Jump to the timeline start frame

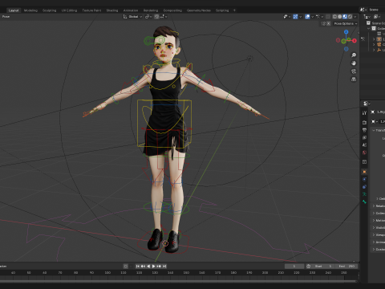138,267
